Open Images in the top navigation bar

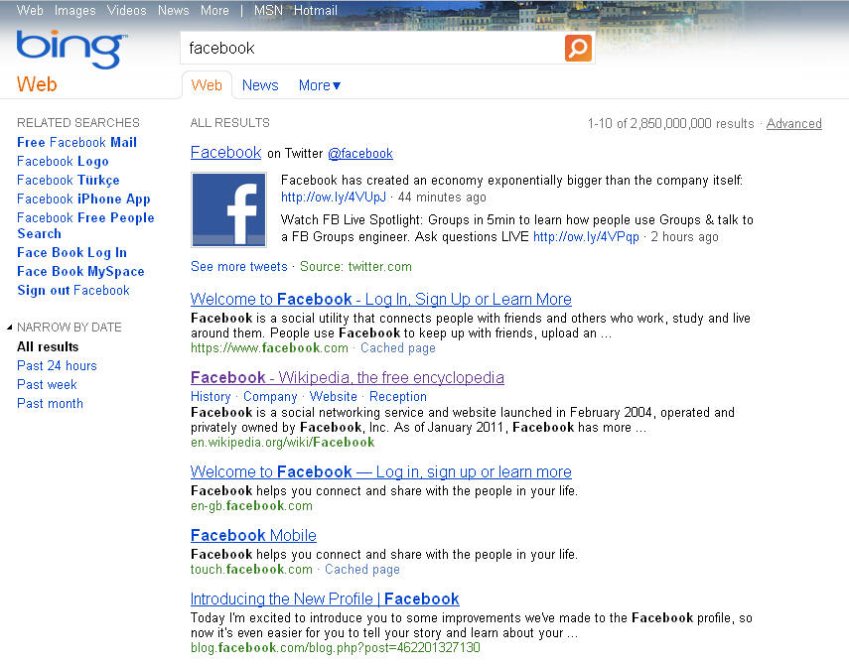tap(74, 10)
